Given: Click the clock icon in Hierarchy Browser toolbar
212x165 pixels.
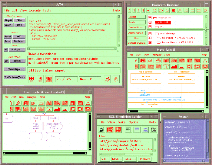Looking at the screenshot, I should (180, 11).
